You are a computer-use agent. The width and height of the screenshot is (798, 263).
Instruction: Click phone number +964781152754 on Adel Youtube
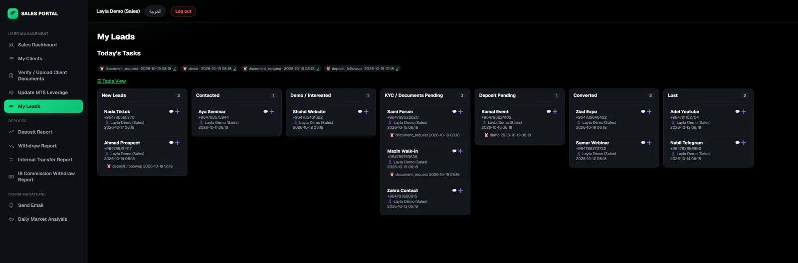(x=684, y=117)
